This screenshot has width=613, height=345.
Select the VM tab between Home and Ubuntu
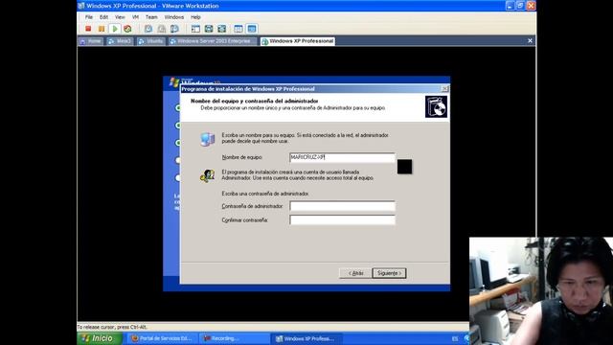coord(120,41)
